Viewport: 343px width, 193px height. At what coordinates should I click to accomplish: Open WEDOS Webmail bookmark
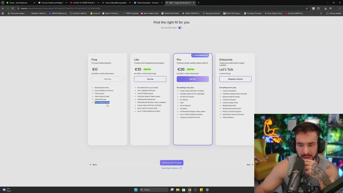click(58, 13)
